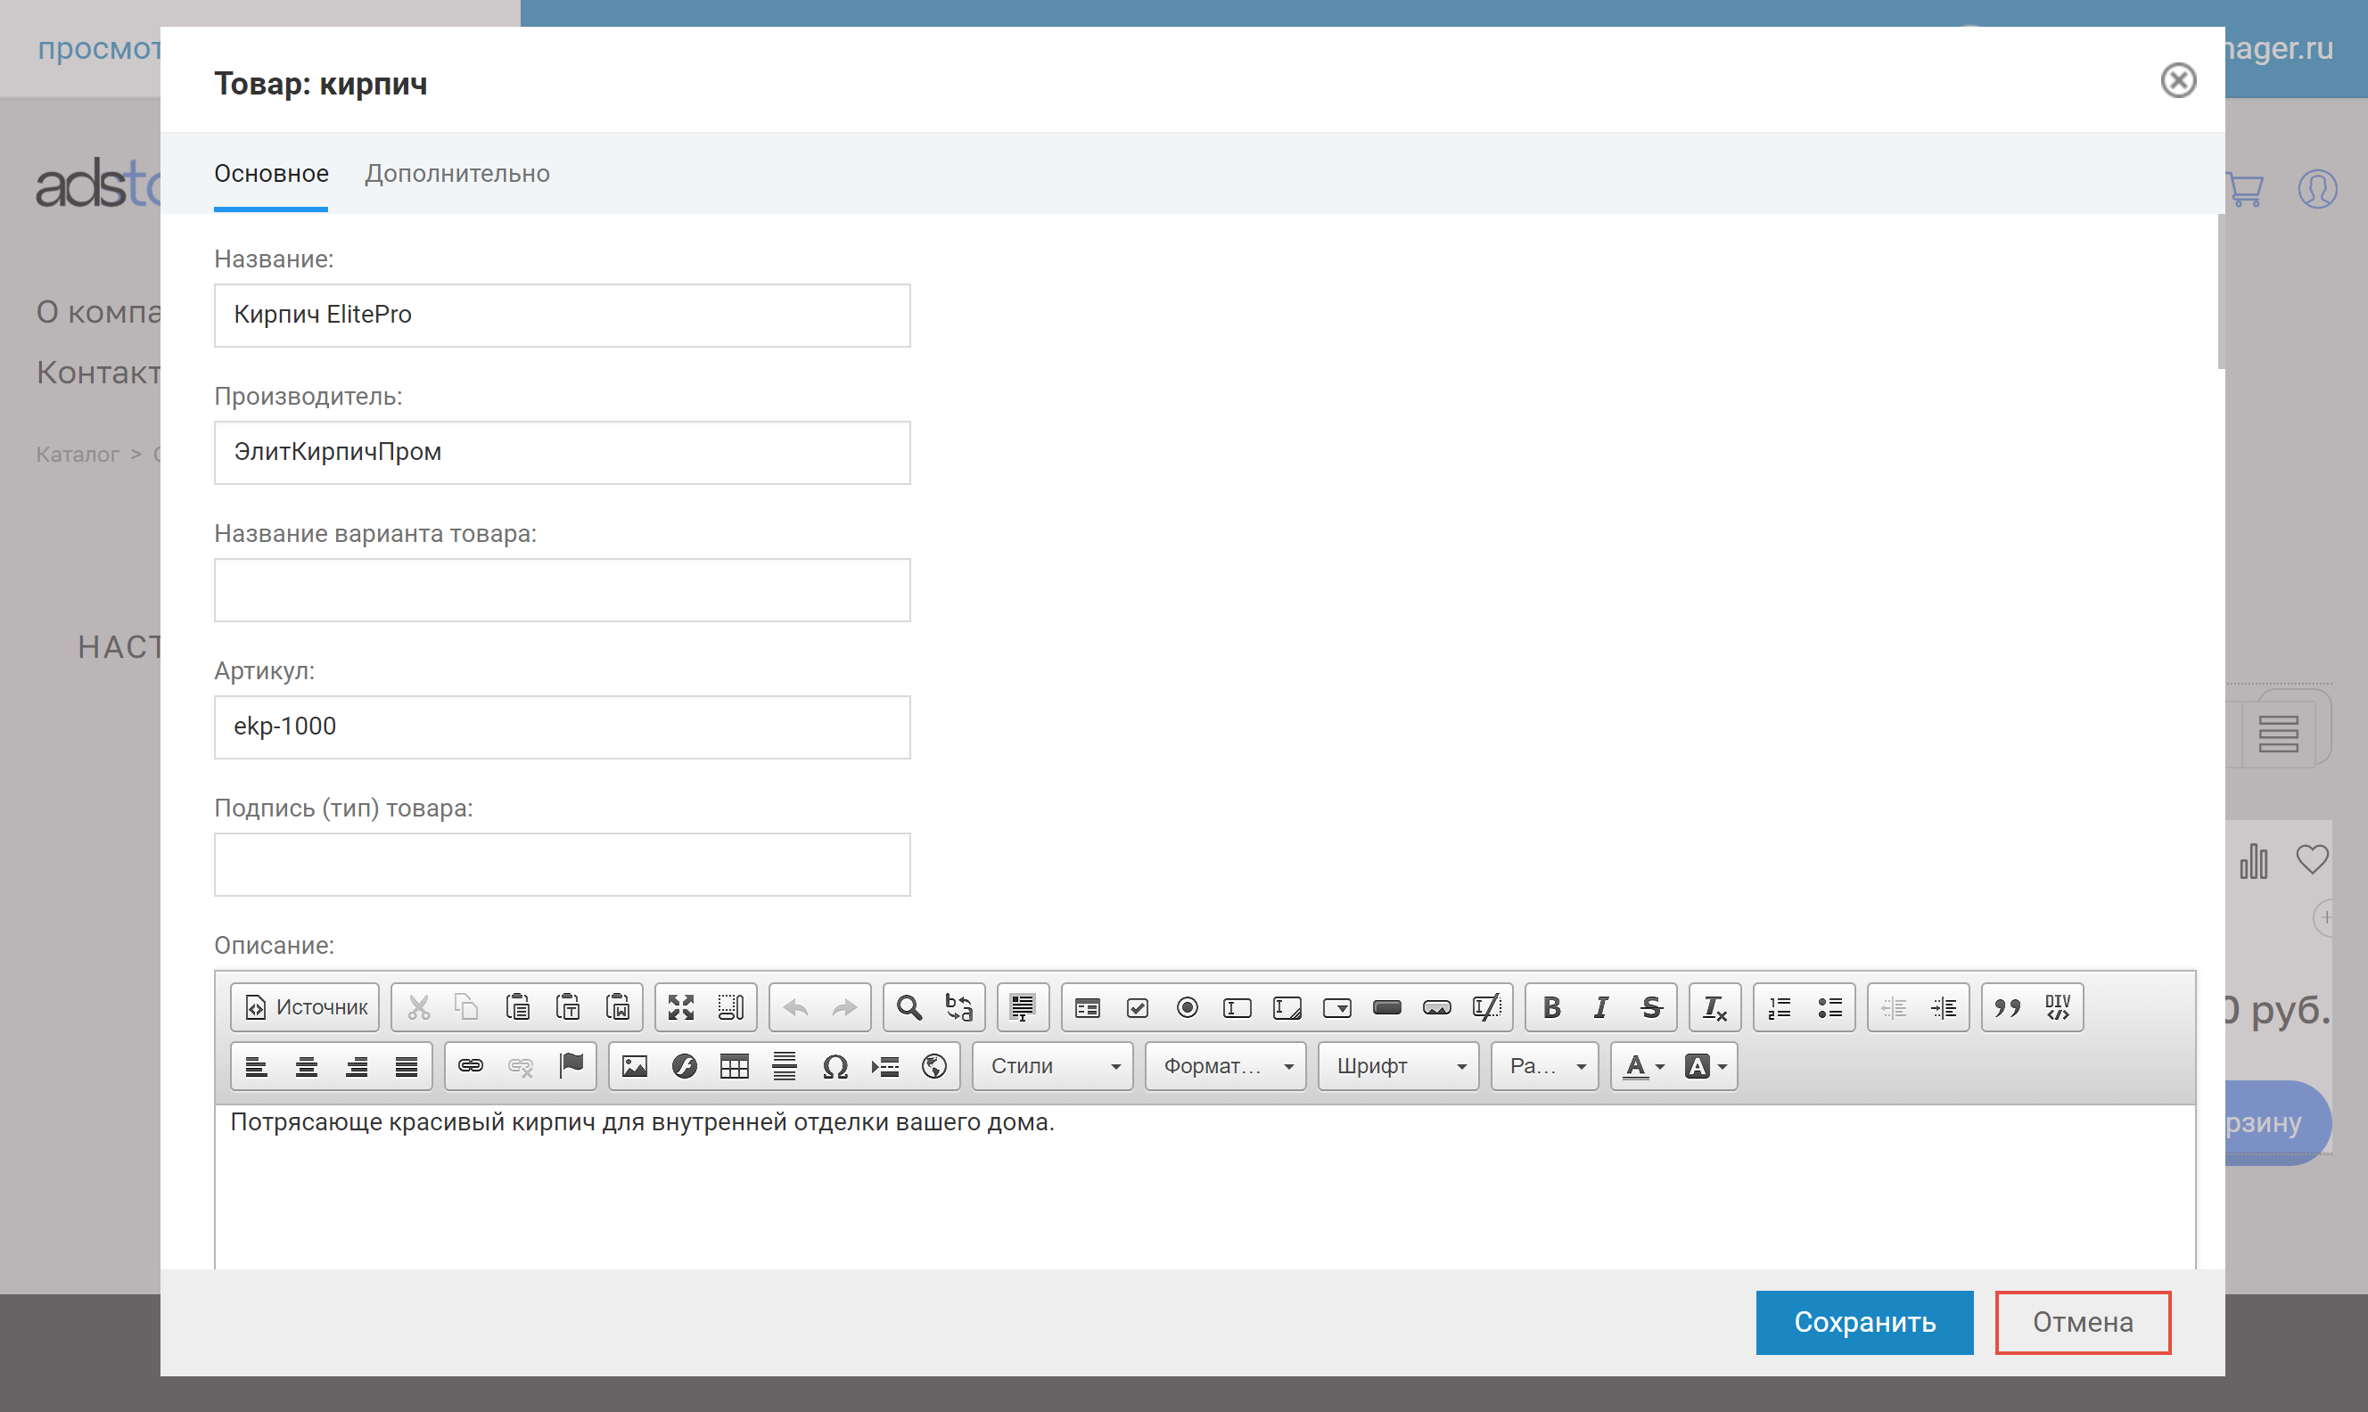Image resolution: width=2368 pixels, height=1412 pixels.
Task: Open the Формат dropdown
Action: pyautogui.click(x=1226, y=1065)
